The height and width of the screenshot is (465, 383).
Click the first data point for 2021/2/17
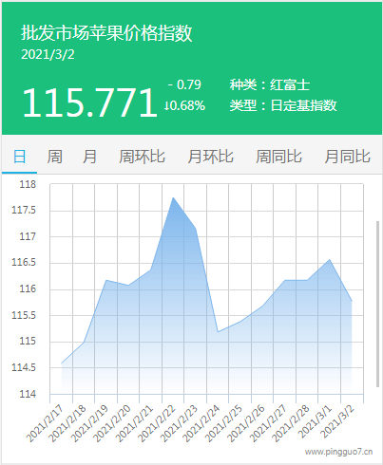(62, 363)
